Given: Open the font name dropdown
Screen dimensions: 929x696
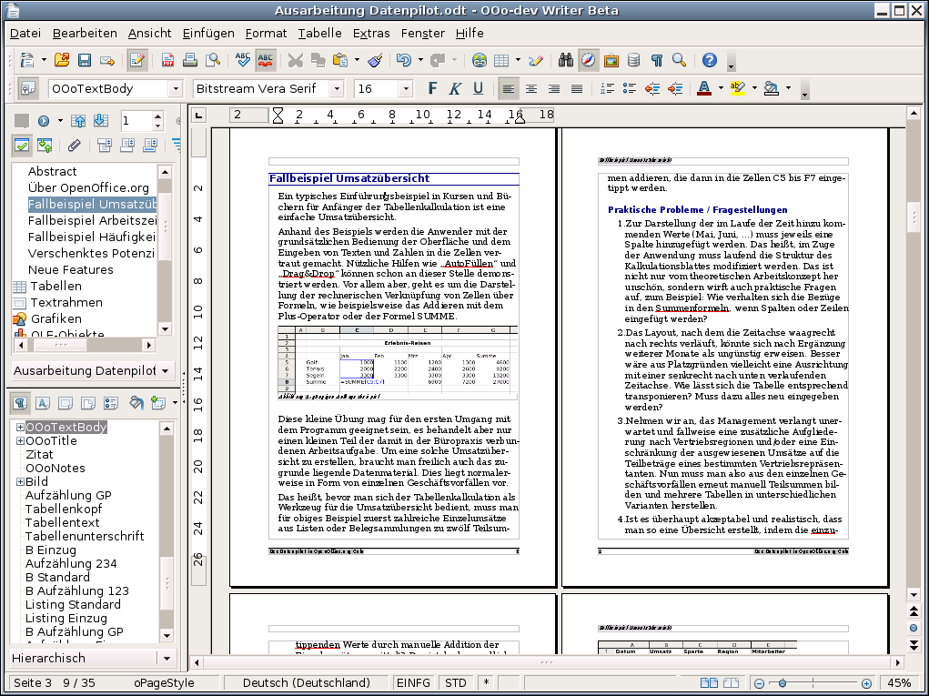Looking at the screenshot, I should pyautogui.click(x=337, y=89).
